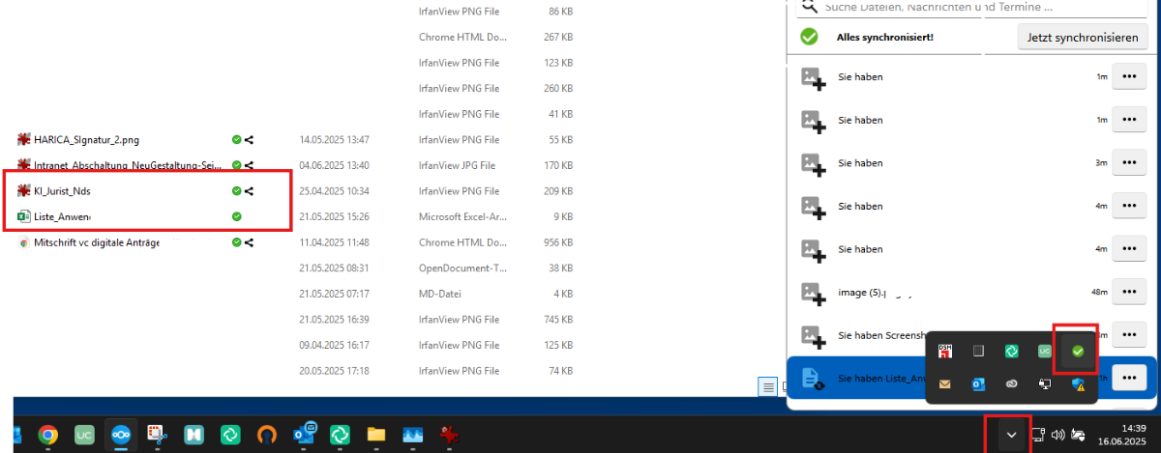Open the three-dots menu for image (5) entry
This screenshot has height=453, width=1161.
1128,291
